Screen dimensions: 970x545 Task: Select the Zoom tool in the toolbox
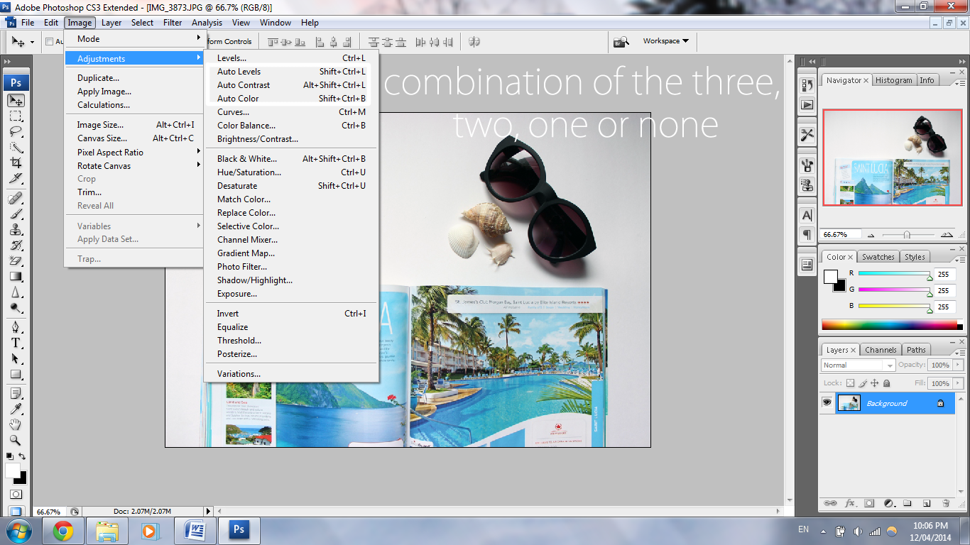coord(16,441)
